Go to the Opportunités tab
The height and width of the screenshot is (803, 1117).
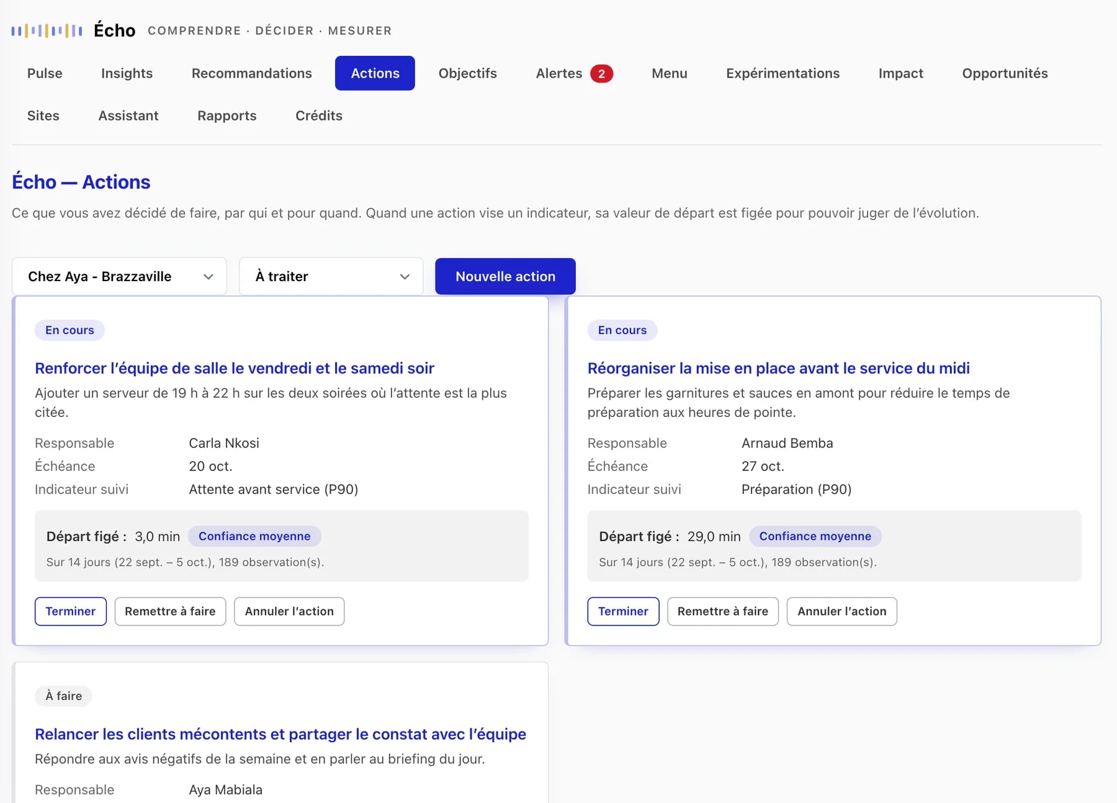(x=1005, y=73)
